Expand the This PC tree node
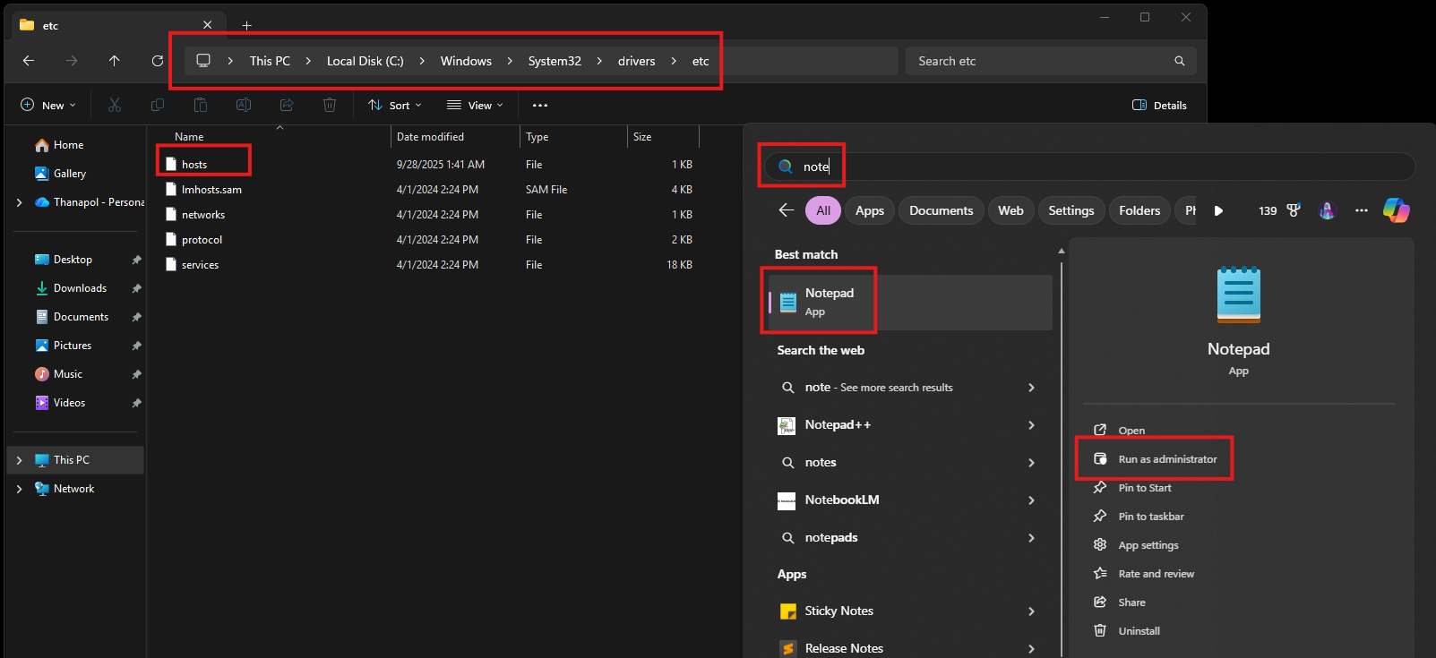The width and height of the screenshot is (1436, 658). tap(19, 460)
